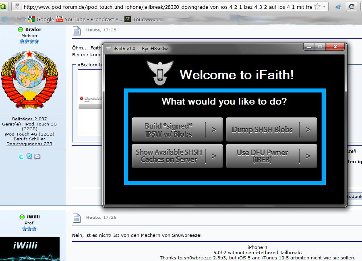Reload the page in the browser
362x261 pixels.
[352, 7]
